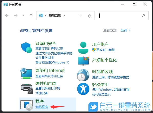Image resolution: width=153 pixels, height=113 pixels.
Task: Click the forward arrow navigation button
Action: (x=16, y=15)
